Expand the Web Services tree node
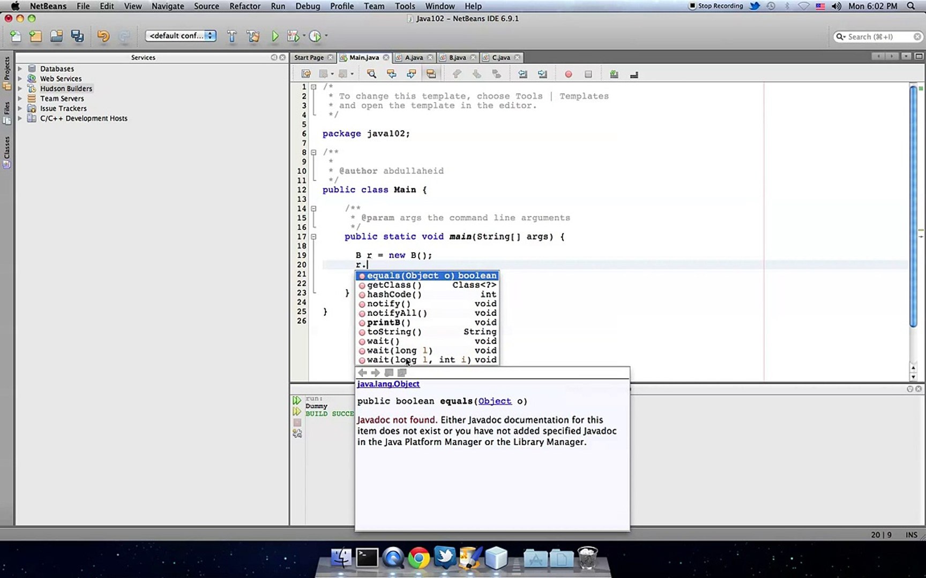This screenshot has width=926, height=578. 21,78
